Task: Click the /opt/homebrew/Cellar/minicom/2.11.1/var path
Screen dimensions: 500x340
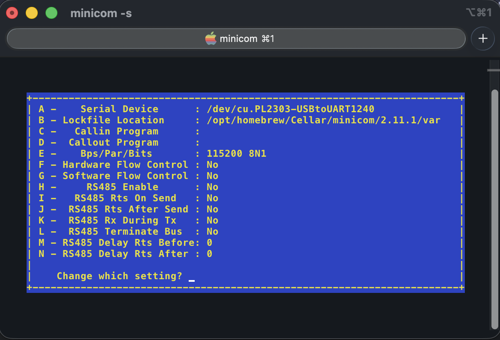Action: pos(323,120)
